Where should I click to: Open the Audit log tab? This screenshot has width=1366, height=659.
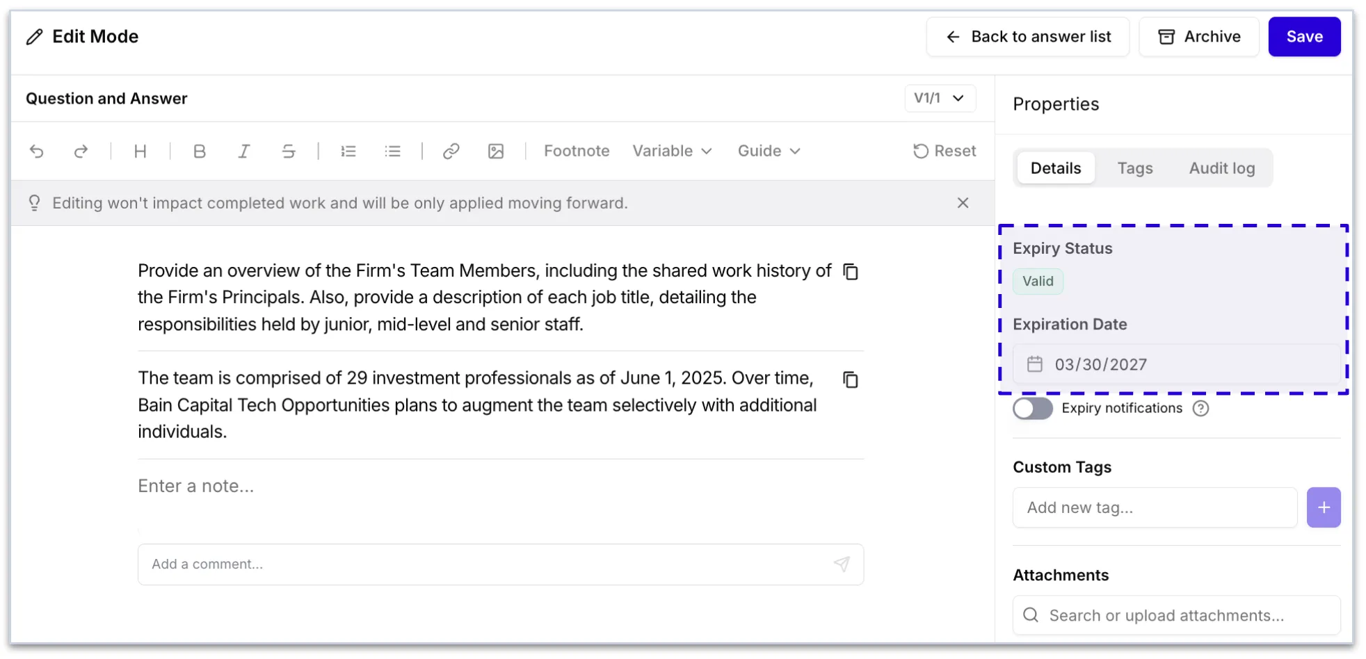point(1222,168)
